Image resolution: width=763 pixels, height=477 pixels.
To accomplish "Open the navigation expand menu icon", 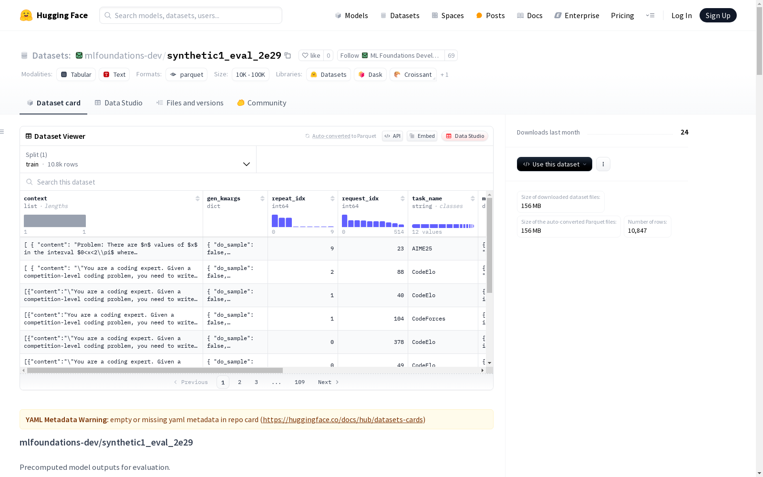I will 650,15.
